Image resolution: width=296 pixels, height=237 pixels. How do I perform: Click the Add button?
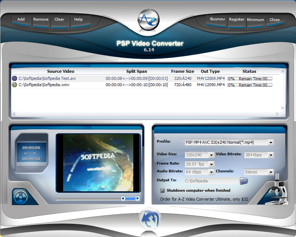tap(21, 20)
